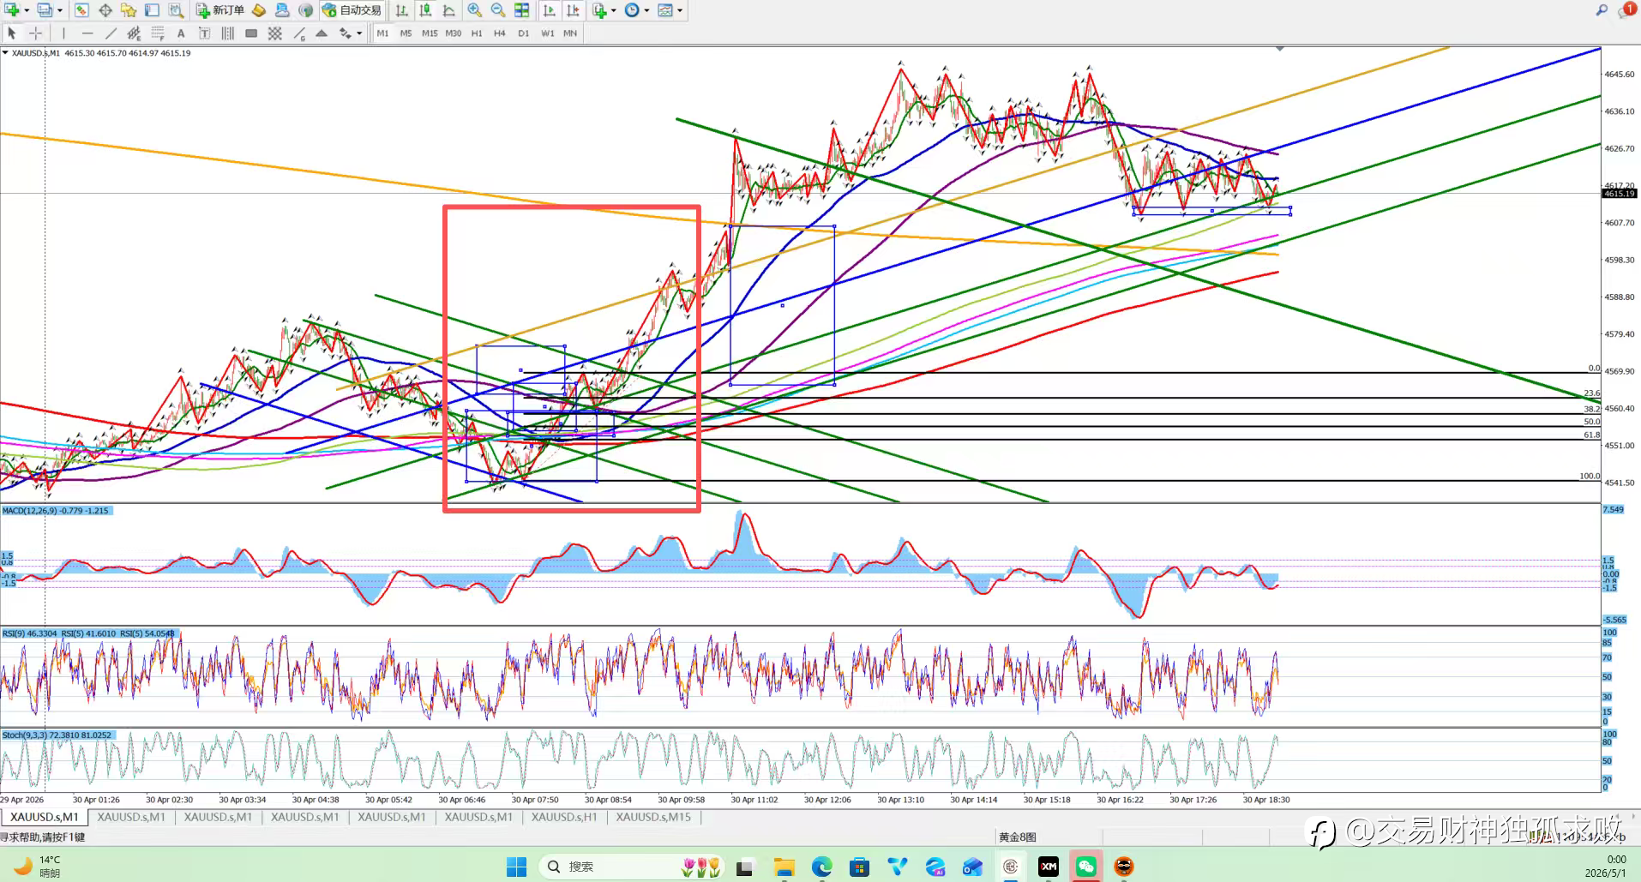Toggle the chart auto-scroll button
The height and width of the screenshot is (882, 1641).
pyautogui.click(x=550, y=10)
